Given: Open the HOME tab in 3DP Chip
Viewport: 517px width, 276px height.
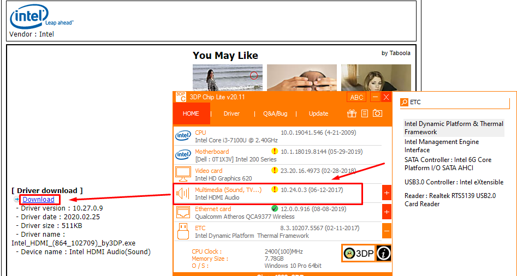Looking at the screenshot, I should point(191,113).
